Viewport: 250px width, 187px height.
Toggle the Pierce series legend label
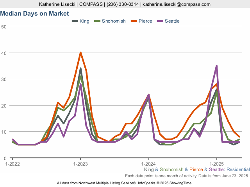click(145, 21)
